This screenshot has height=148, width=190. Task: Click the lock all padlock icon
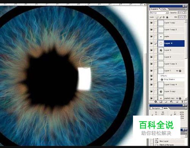coord(167,17)
